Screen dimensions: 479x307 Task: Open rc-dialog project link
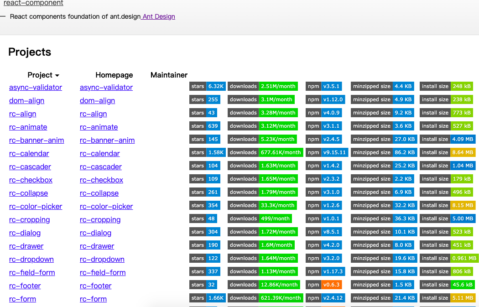[x=25, y=233]
